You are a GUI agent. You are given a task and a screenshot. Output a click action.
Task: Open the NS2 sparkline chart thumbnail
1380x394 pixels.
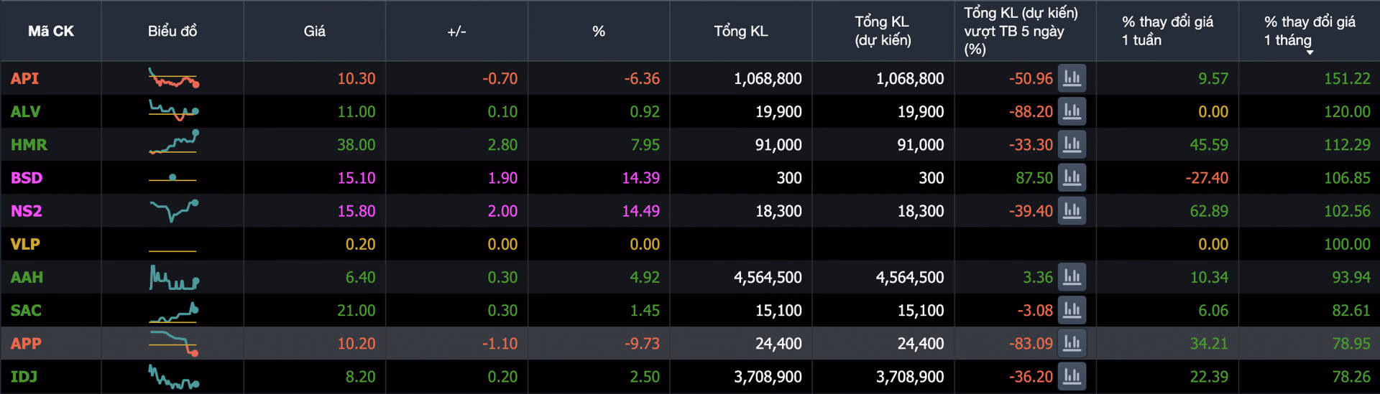[173, 210]
